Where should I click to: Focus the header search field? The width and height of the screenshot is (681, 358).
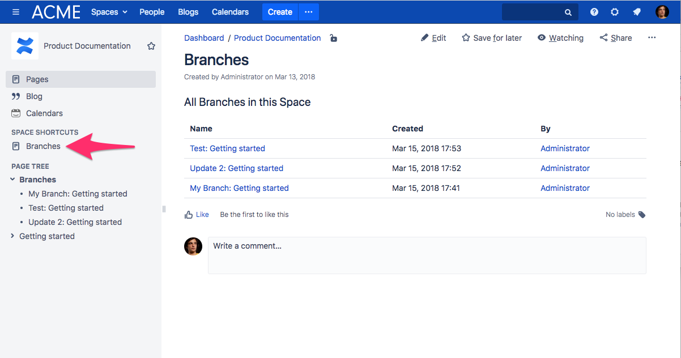pos(540,12)
